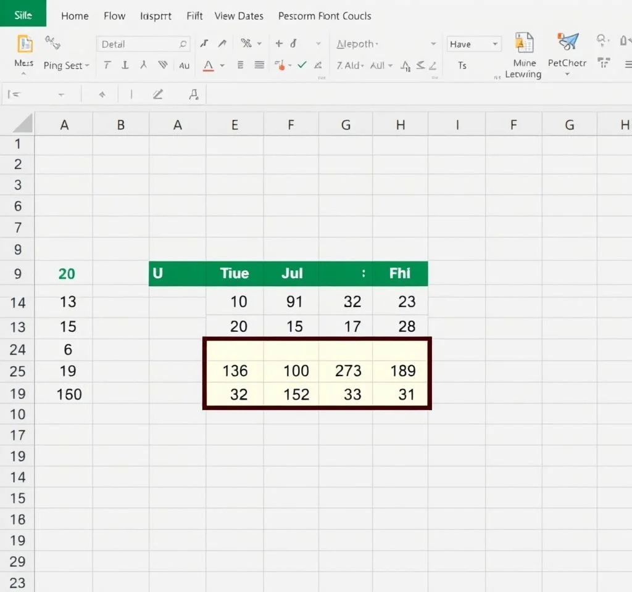Screen dimensions: 632x592
Task: Click the PetChetr paper plane icon
Action: click(567, 43)
